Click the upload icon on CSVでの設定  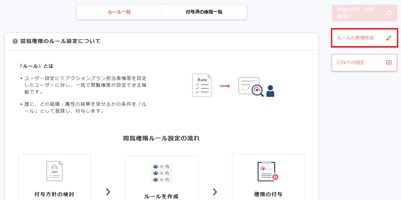(x=389, y=63)
